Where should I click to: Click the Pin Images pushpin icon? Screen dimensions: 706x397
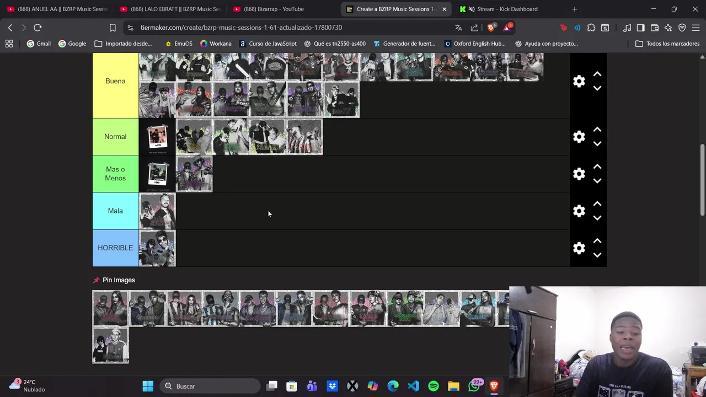[x=97, y=280]
